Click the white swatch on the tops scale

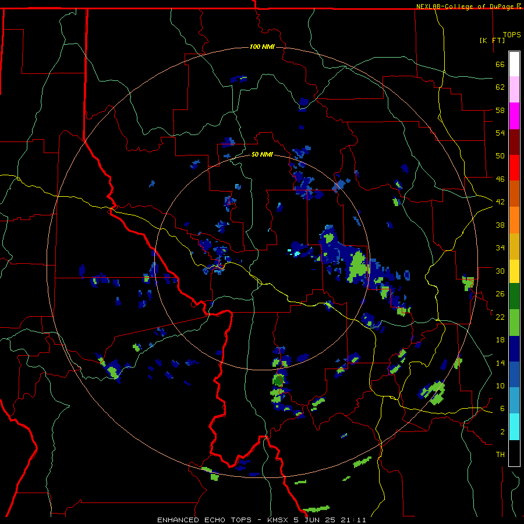[x=514, y=64]
